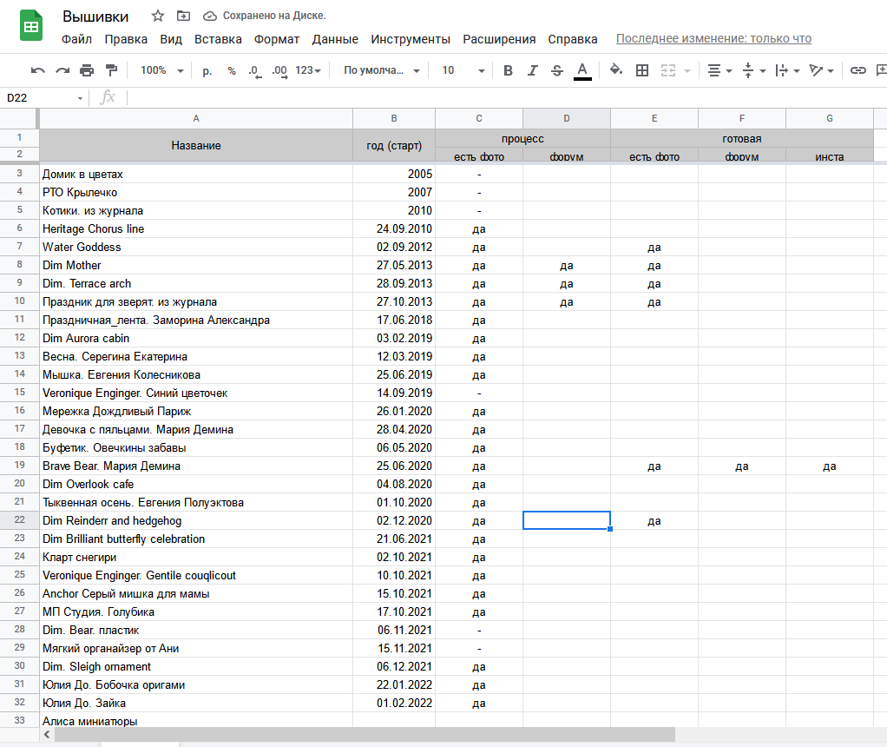Screen dimensions: 887x747
Task: Open the fill color picker
Action: point(616,70)
